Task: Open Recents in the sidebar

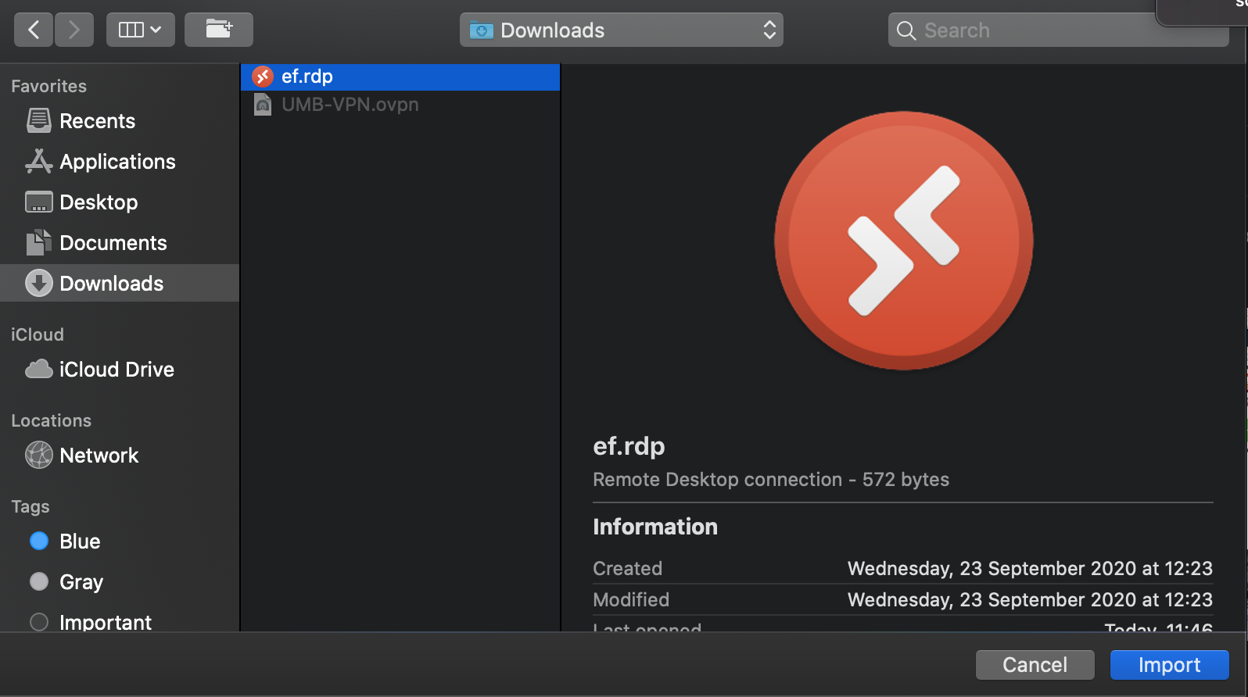Action: 120,121
